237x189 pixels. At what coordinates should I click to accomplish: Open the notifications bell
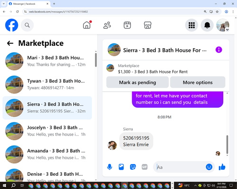[207, 25]
